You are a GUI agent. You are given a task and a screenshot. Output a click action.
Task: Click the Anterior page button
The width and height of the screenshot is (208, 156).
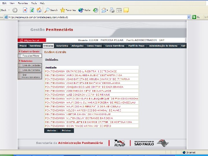pos(52,131)
